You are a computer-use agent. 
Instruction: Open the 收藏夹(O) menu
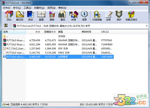[x=39, y=8]
